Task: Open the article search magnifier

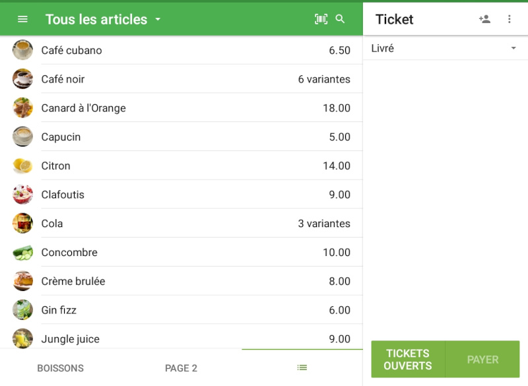Action: point(341,19)
